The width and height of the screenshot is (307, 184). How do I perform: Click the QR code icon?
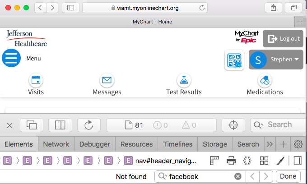pyautogui.click(x=234, y=60)
